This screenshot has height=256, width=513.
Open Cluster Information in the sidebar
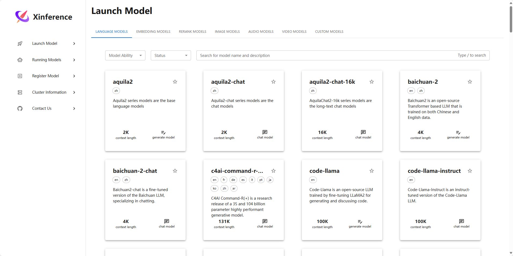click(x=49, y=92)
